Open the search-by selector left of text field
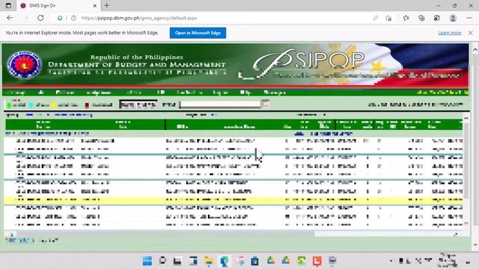479x269 pixels. click(138, 105)
